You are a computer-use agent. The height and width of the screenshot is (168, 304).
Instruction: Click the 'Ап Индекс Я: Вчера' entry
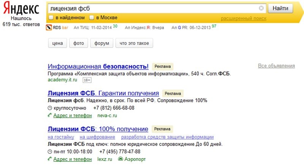tap(144, 27)
